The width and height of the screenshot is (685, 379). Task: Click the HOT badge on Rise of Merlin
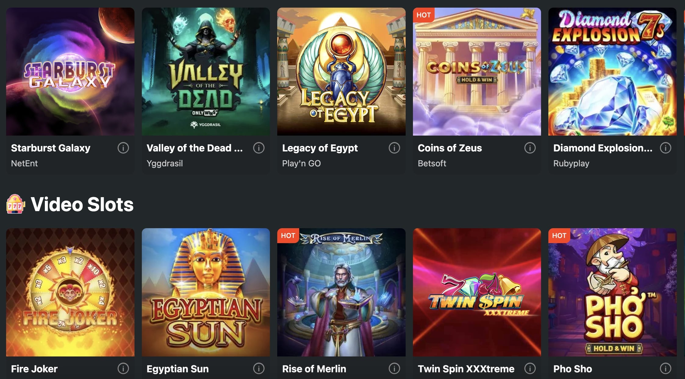(x=288, y=236)
